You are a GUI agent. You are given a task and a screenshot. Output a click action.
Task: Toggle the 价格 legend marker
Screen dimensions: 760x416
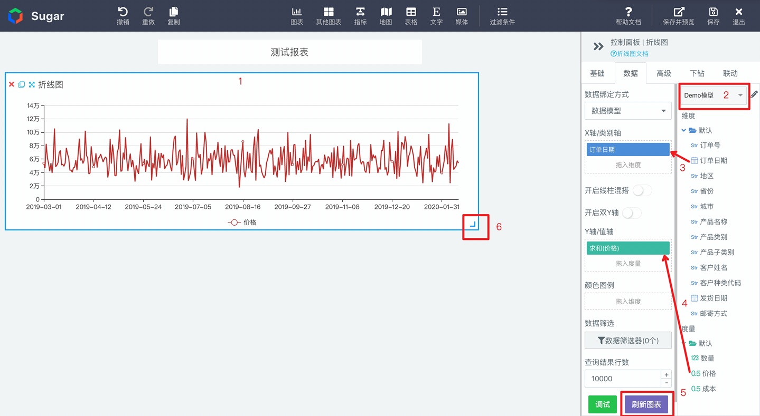coord(234,222)
